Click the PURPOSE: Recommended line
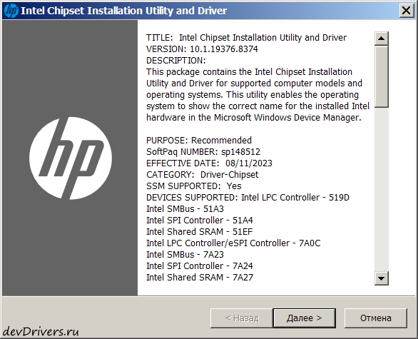This screenshot has height=339, width=418. point(199,141)
